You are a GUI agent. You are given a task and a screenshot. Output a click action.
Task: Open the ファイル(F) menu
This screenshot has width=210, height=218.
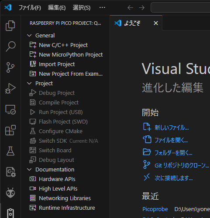click(x=30, y=7)
